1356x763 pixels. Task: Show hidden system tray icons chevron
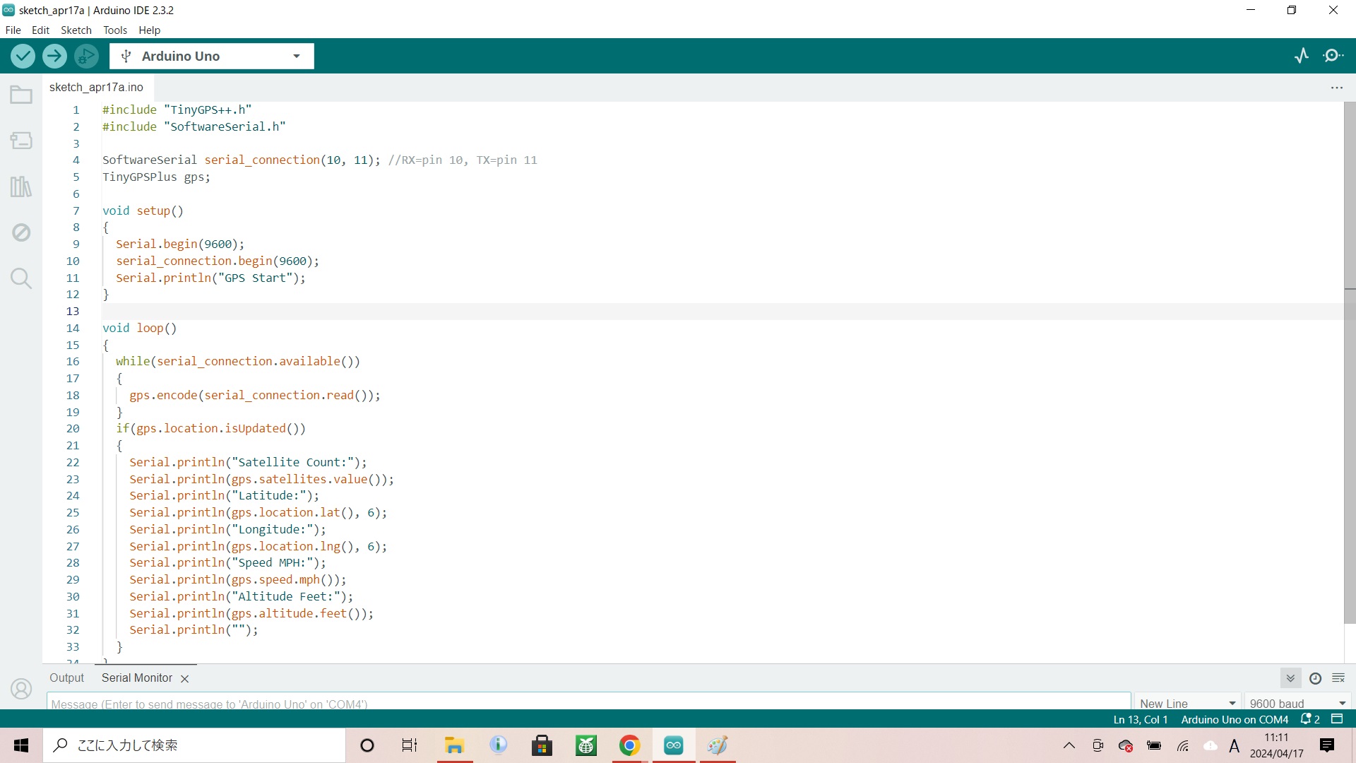pos(1069,745)
